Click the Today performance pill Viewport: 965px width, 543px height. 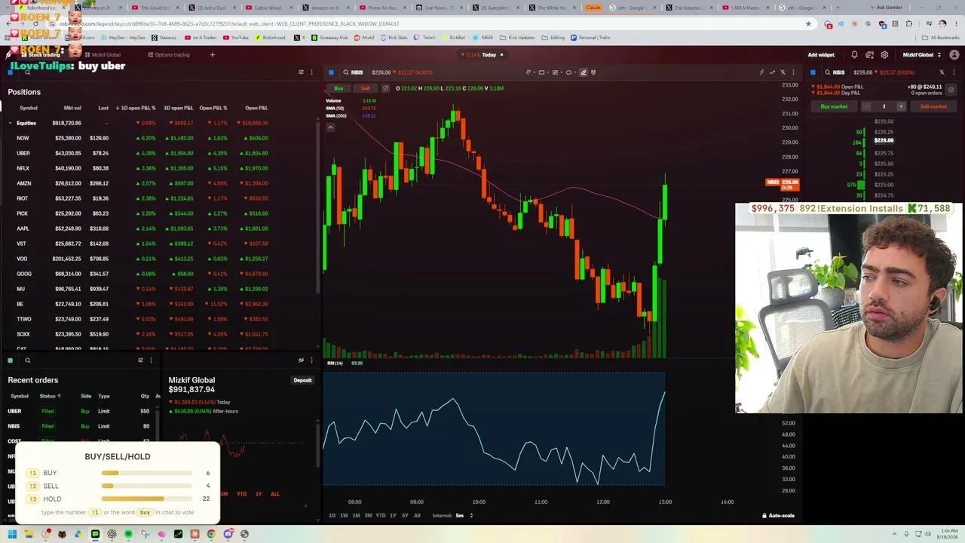(483, 55)
